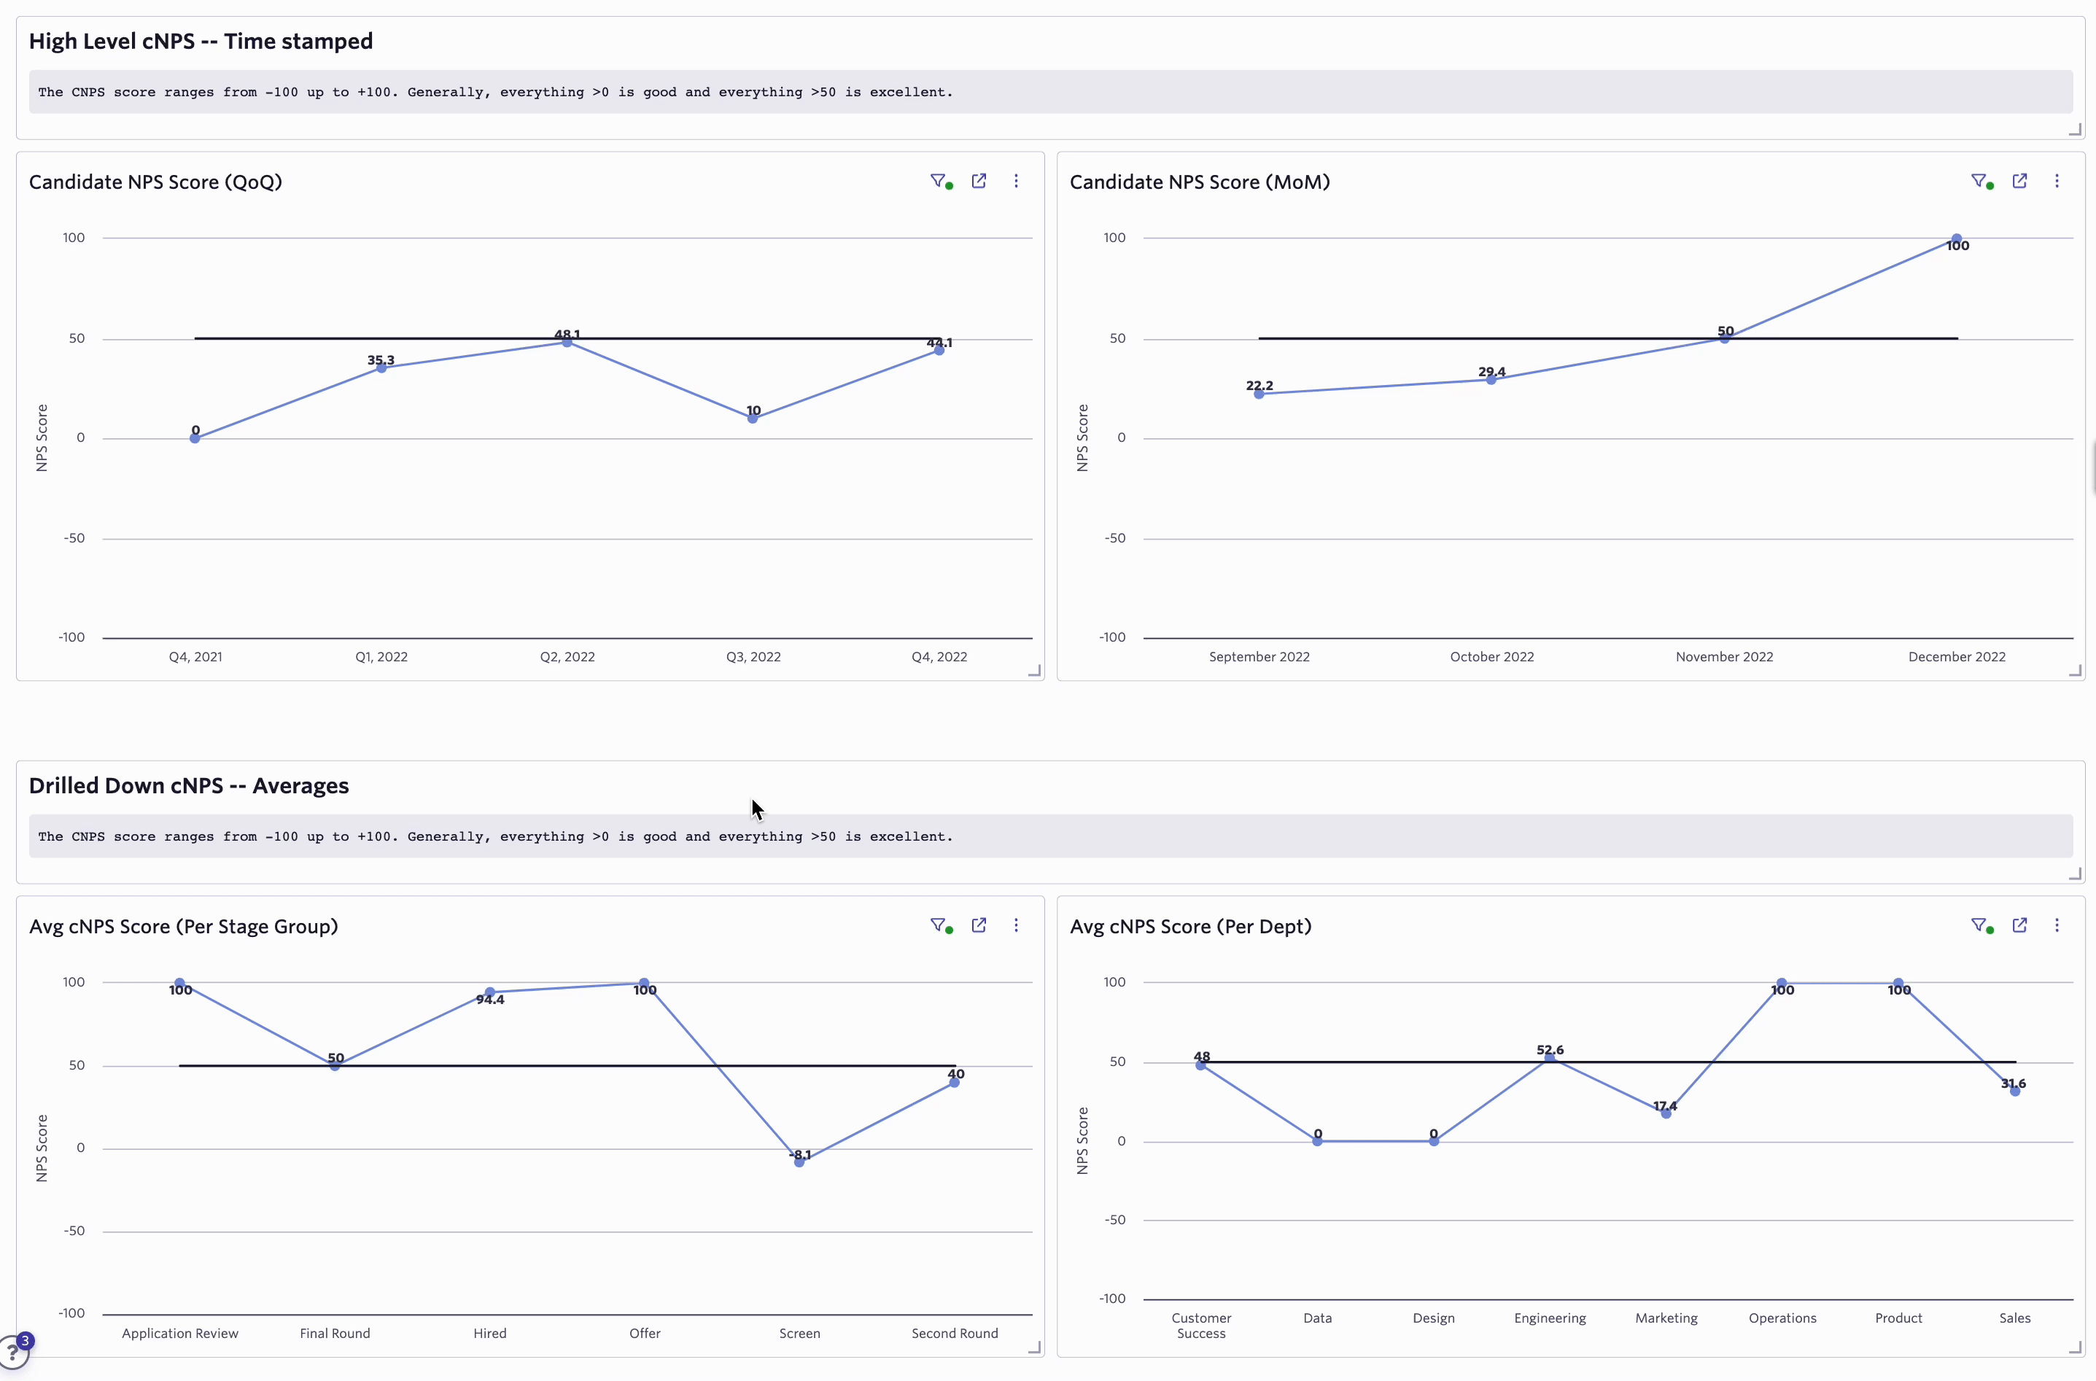Click the Q2, 2022 data point at 48.1
Viewport: 2096px width, 1381px height.
(x=567, y=343)
